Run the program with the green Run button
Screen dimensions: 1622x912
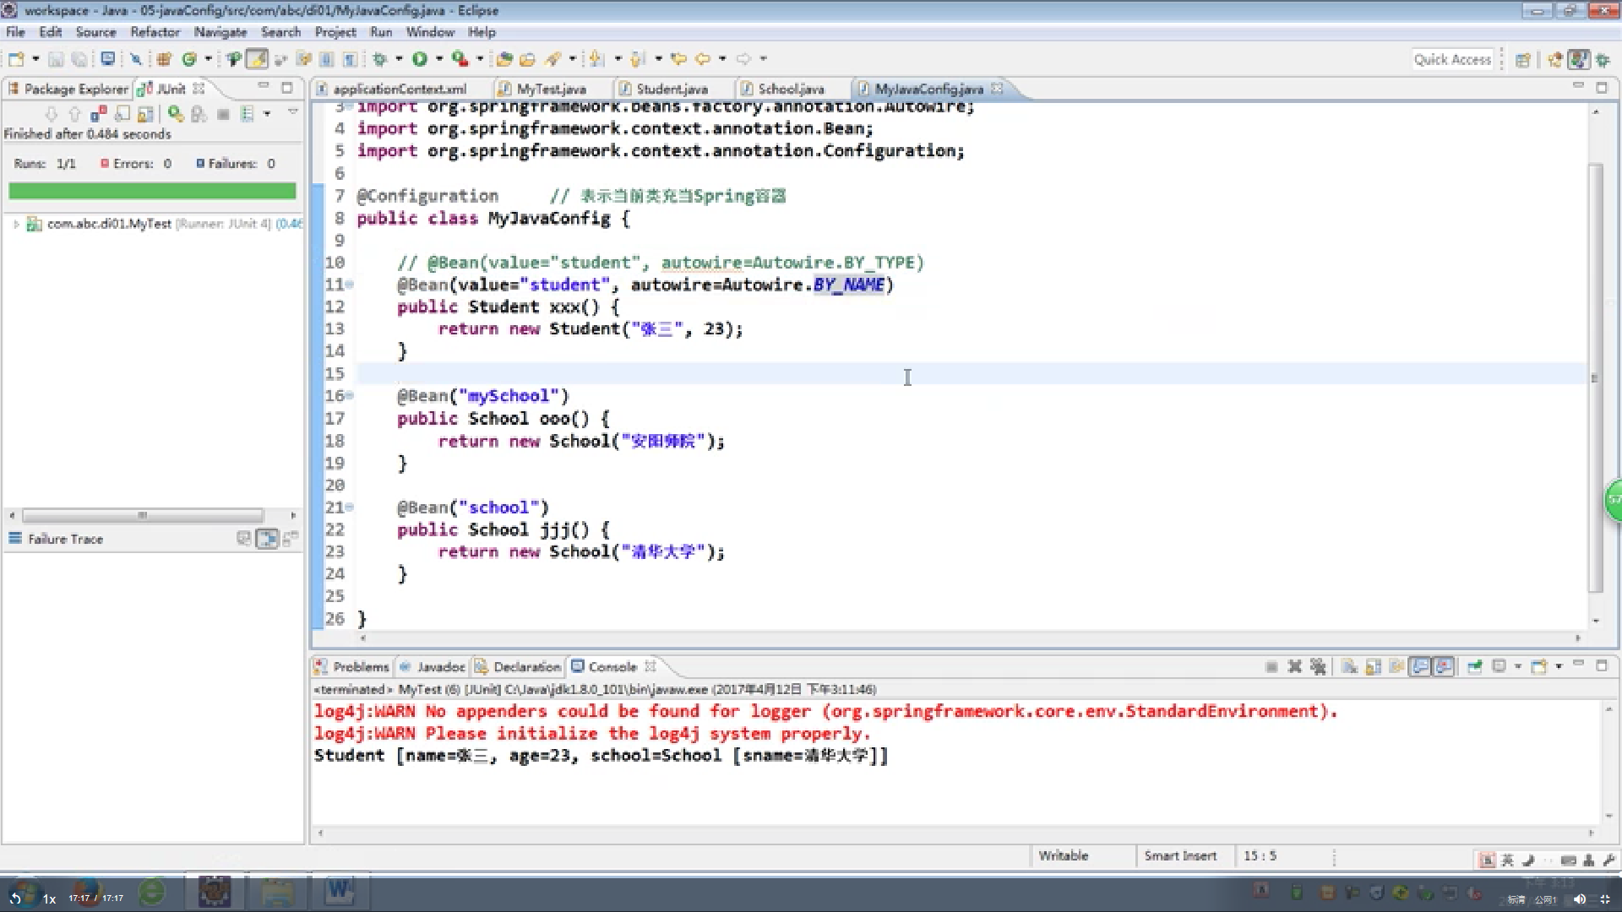(420, 59)
